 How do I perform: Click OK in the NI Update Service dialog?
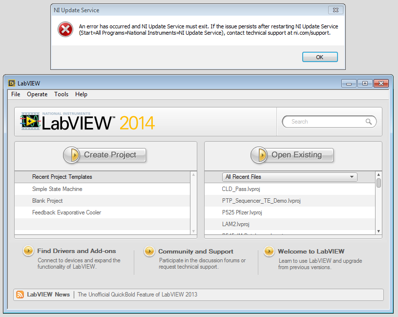click(x=320, y=57)
